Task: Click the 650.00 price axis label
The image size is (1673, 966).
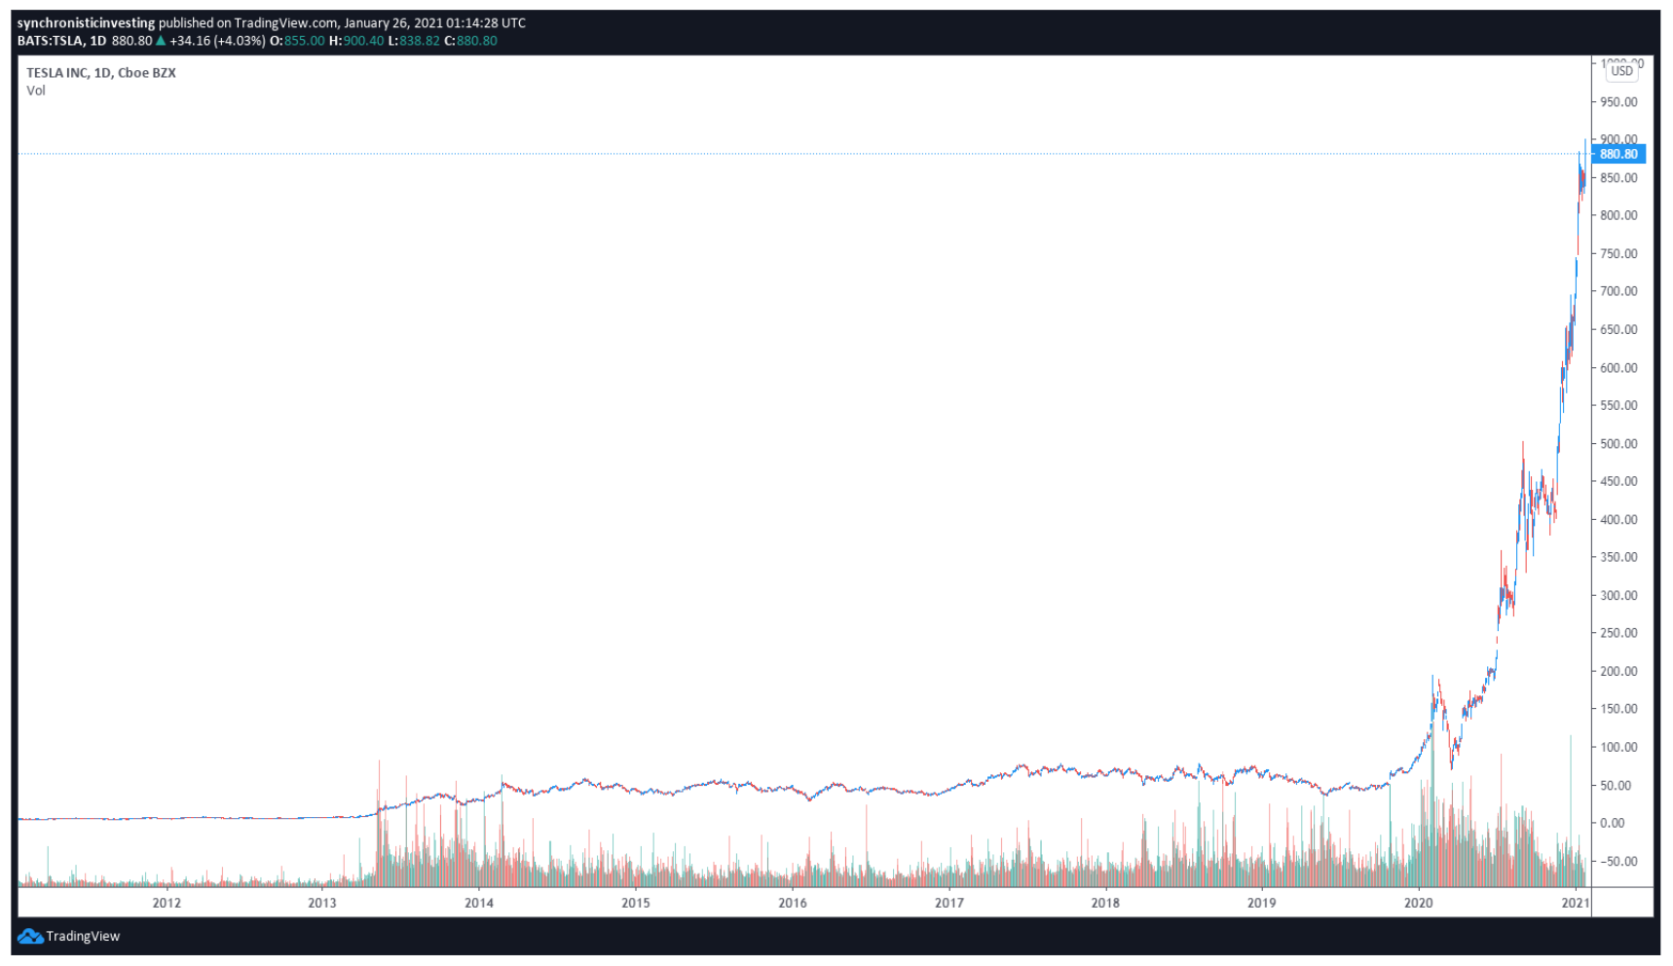Action: [x=1618, y=330]
